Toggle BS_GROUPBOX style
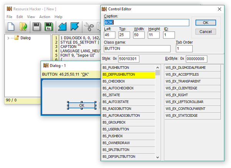 (x=128, y=122)
